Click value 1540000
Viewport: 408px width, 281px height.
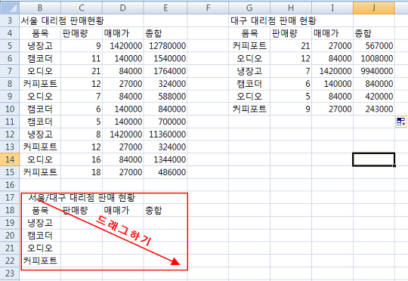[x=170, y=59]
